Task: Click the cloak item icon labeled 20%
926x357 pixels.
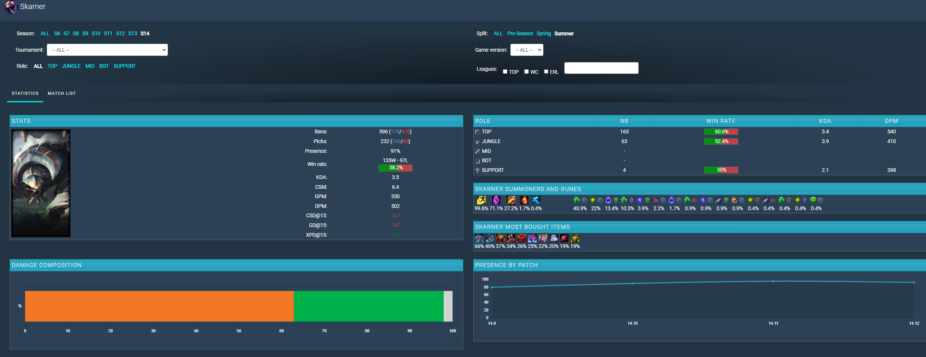Action: point(554,238)
